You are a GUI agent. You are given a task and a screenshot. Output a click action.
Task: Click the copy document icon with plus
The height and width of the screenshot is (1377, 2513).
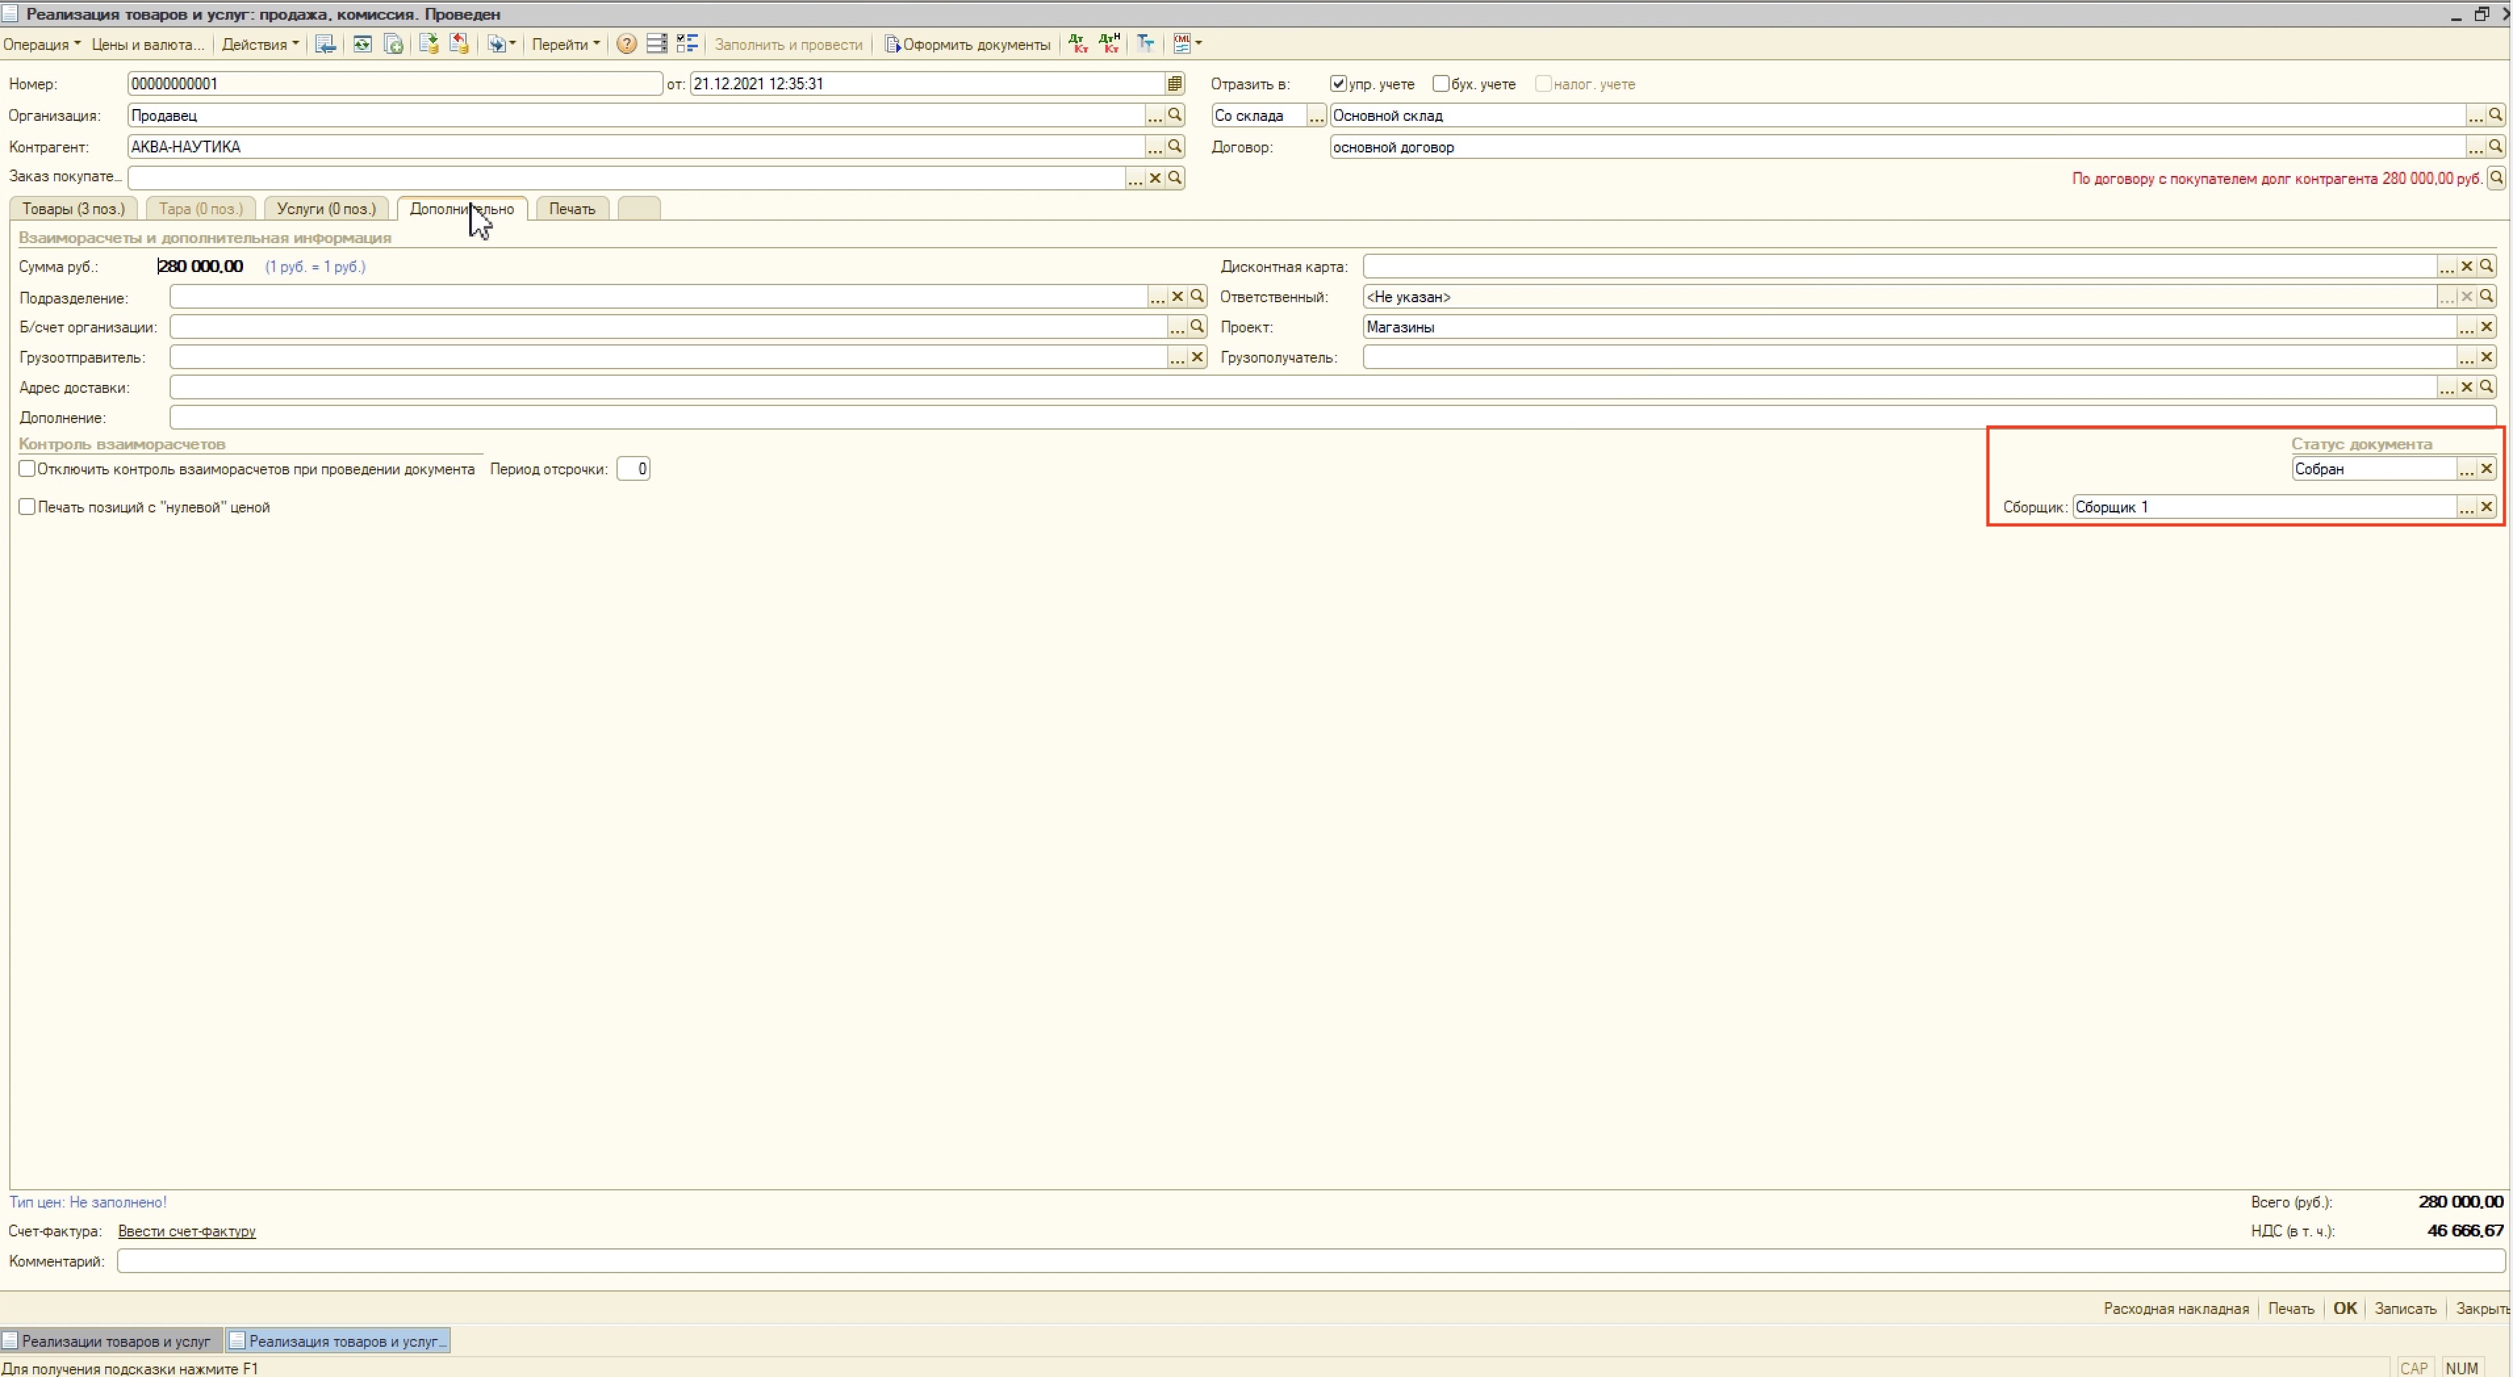tap(394, 44)
